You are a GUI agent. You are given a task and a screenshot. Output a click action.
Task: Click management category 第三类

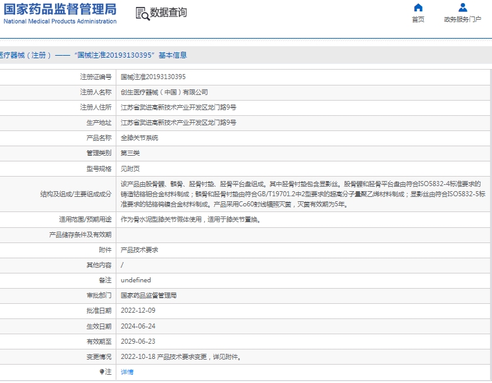(130, 153)
